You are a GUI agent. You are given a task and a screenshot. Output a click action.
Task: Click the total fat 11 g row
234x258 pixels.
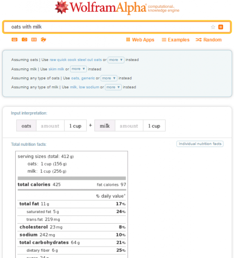click(72, 204)
